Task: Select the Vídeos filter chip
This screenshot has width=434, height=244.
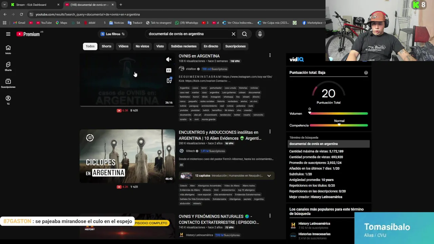Action: (123, 46)
